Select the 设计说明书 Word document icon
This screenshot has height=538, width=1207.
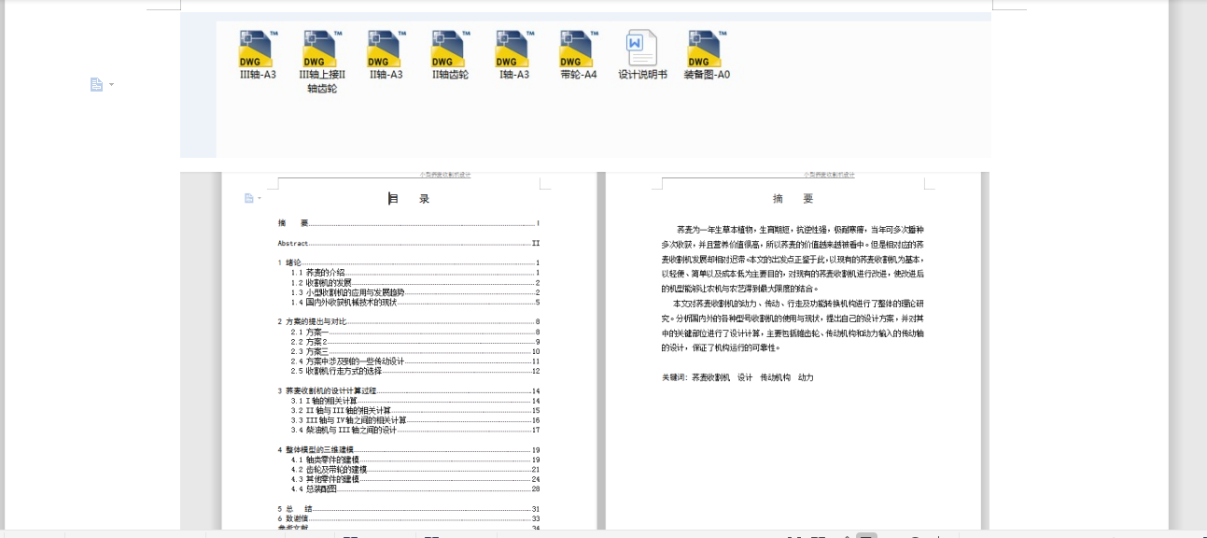coord(642,48)
